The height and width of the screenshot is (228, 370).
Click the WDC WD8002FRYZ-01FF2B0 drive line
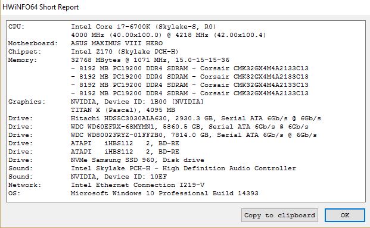tap(194, 135)
